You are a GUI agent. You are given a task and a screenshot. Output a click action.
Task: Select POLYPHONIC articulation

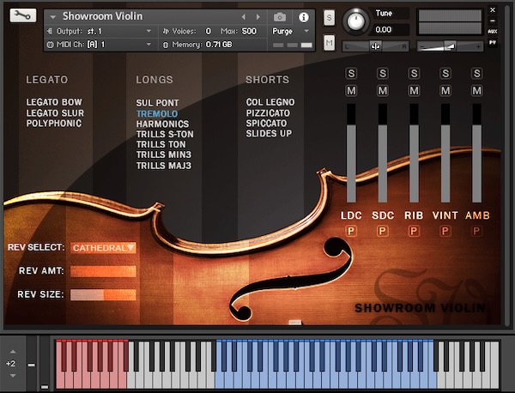[54, 124]
